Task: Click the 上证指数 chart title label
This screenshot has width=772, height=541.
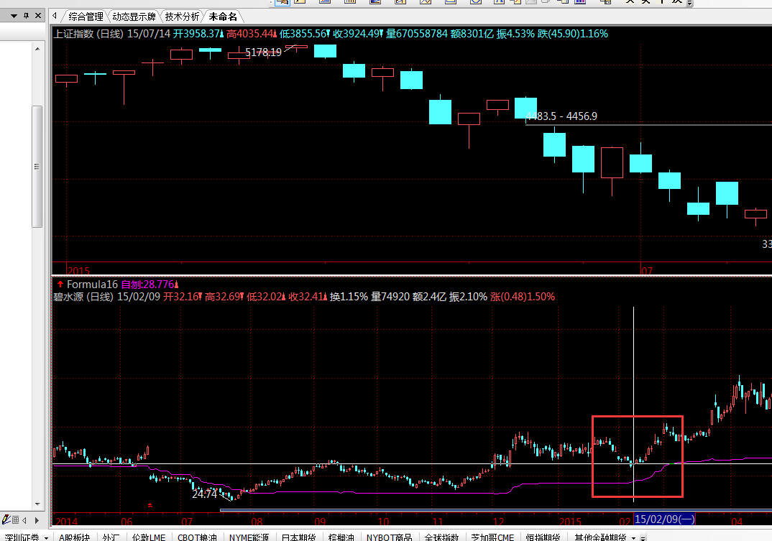Action: [x=79, y=34]
